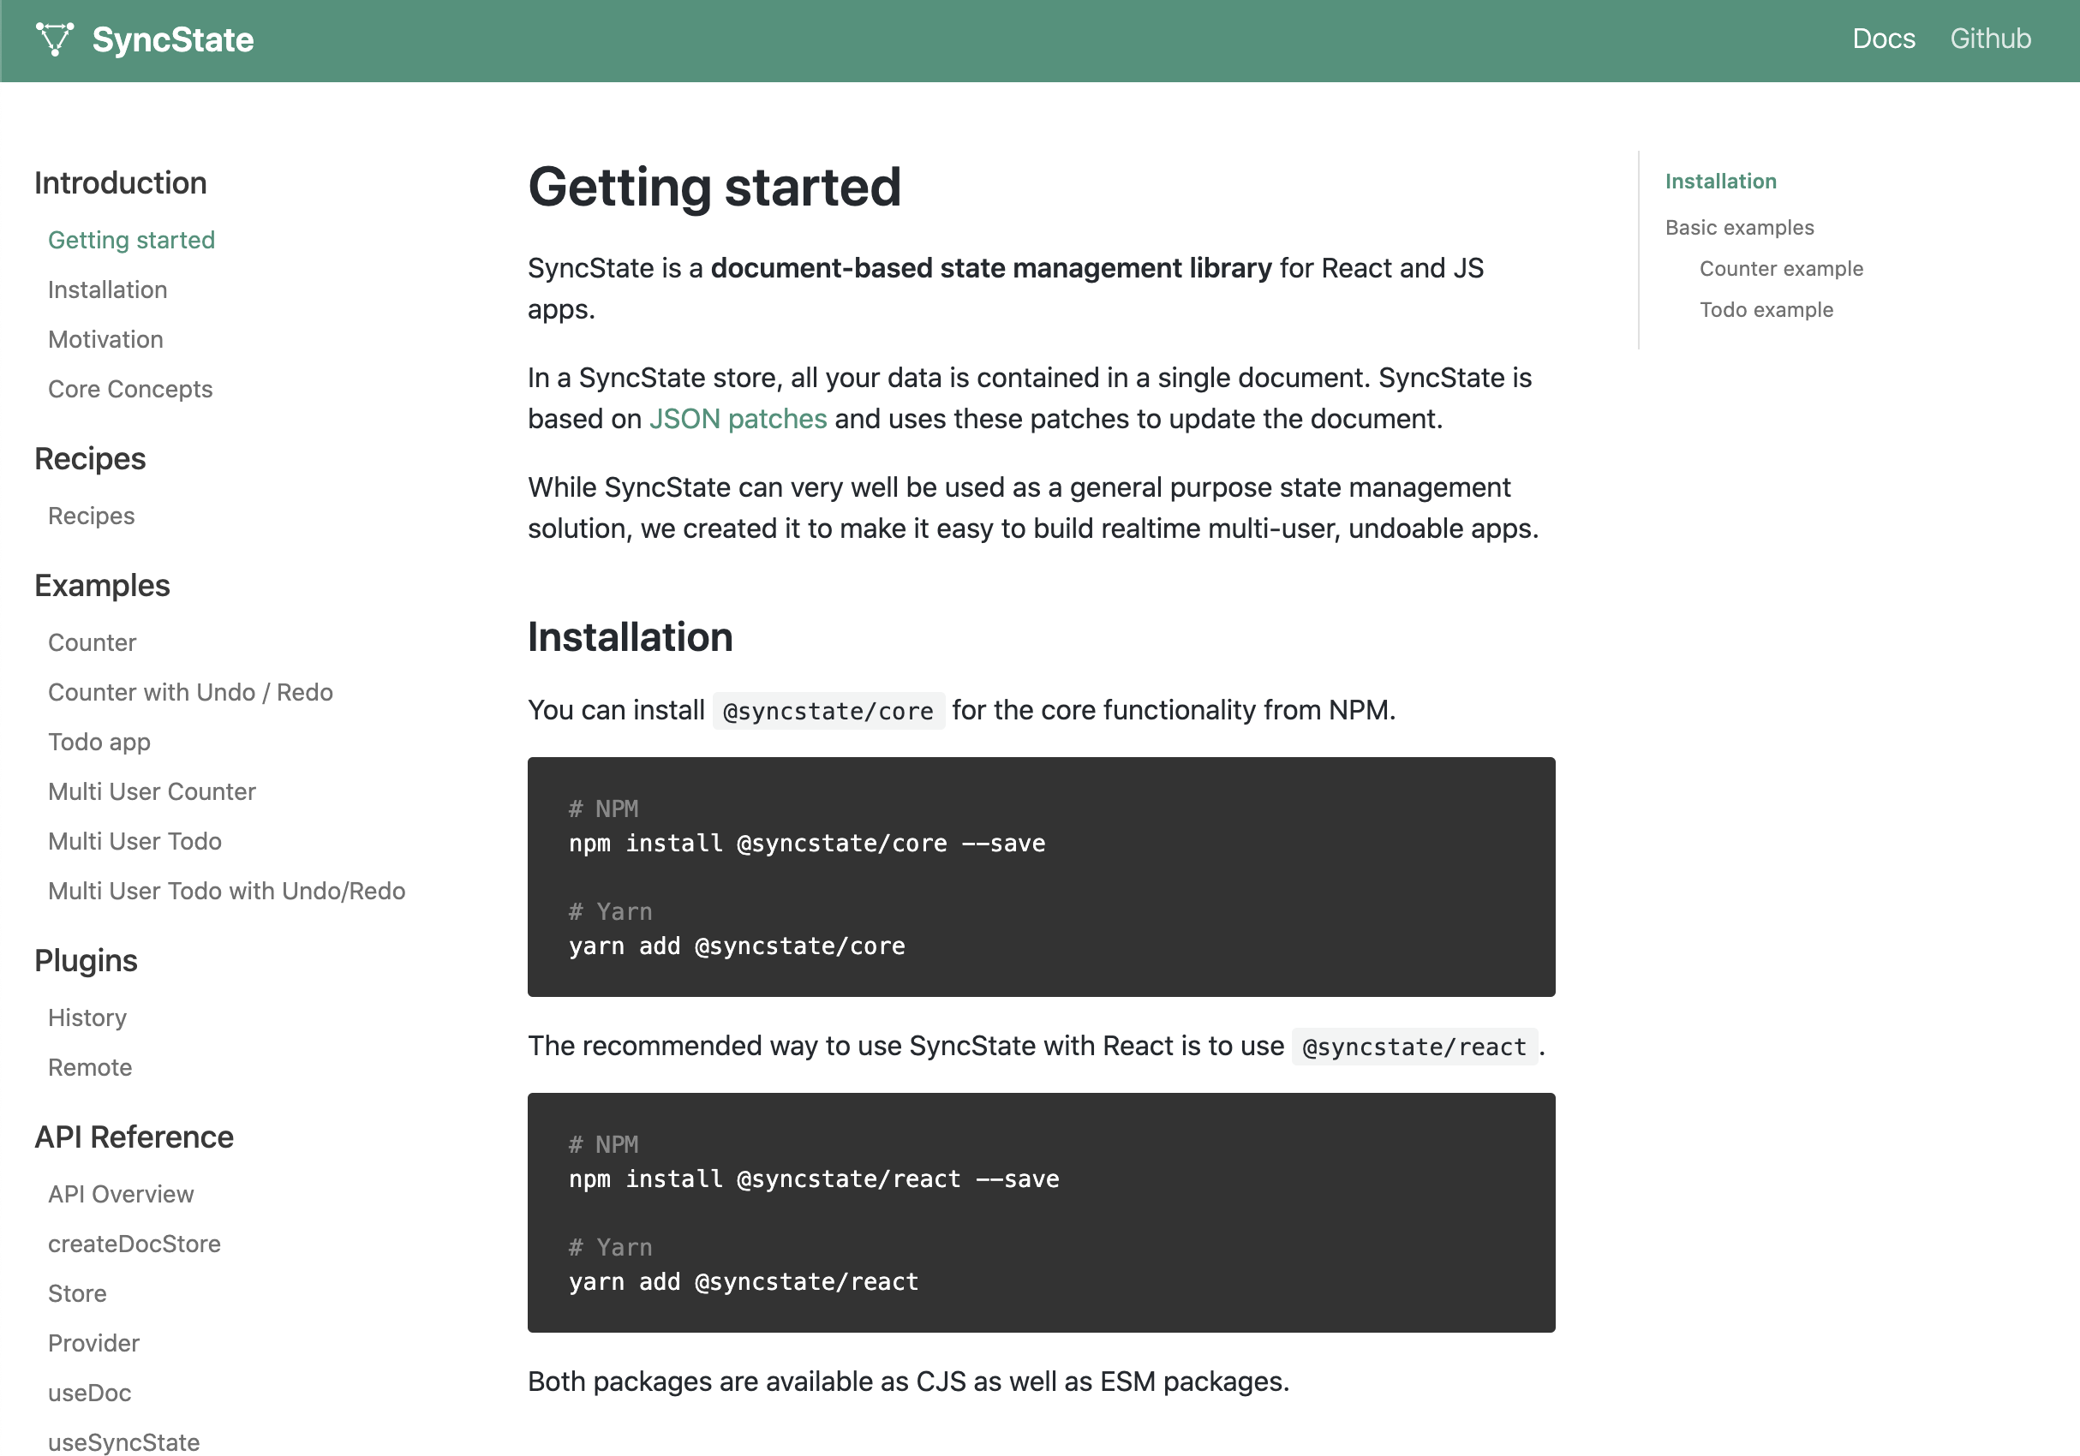The height and width of the screenshot is (1456, 2080).
Task: Open the Docs navigation item
Action: point(1882,39)
